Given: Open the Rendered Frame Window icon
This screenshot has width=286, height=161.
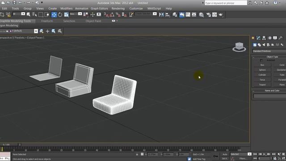Looking at the screenshot, I should click(x=214, y=15).
